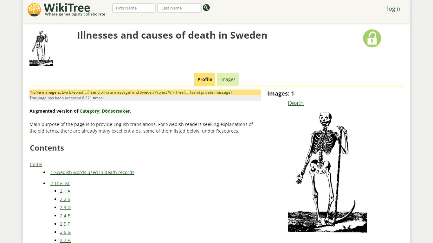Jump to section 2 The list
Image resolution: width=433 pixels, height=243 pixels.
pos(60,184)
